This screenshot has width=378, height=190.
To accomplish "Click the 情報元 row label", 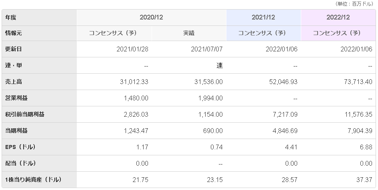I will click(14, 33).
